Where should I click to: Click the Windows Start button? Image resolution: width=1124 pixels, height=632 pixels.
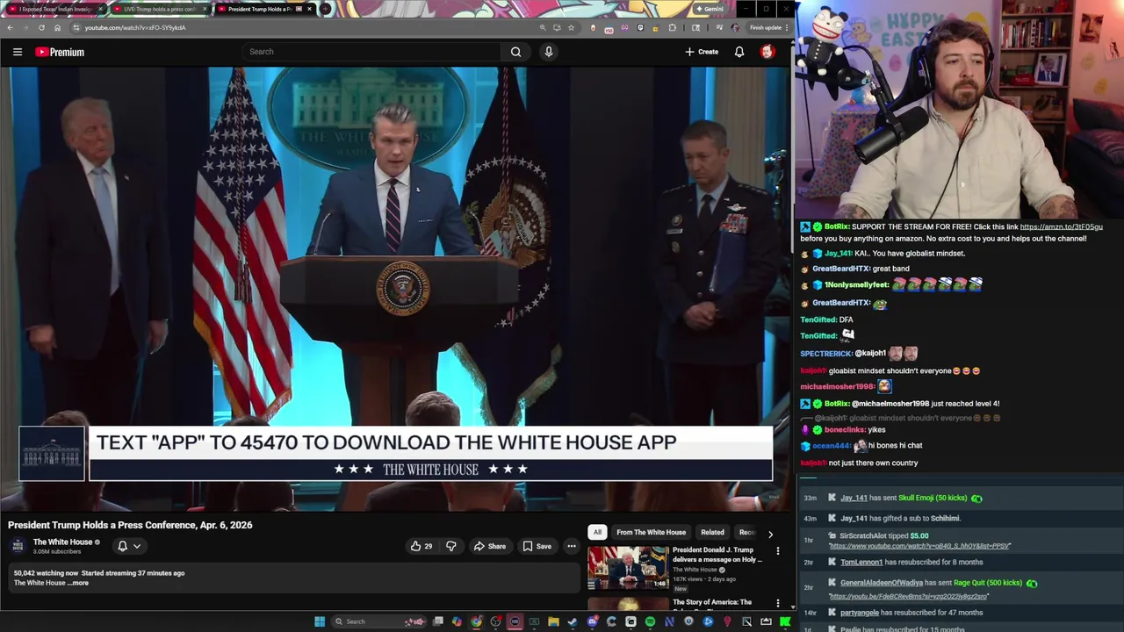pos(320,621)
